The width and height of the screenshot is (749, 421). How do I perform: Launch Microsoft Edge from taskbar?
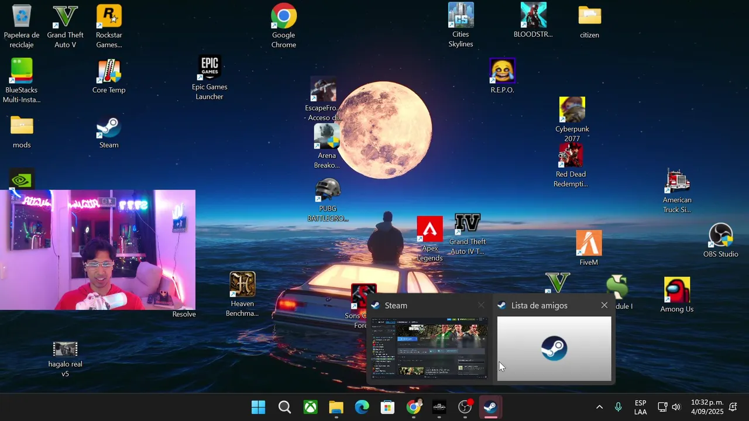(362, 407)
